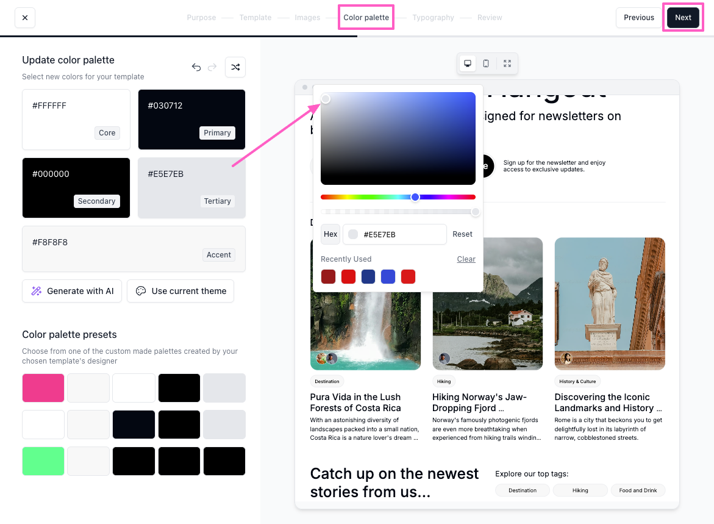Image resolution: width=714 pixels, height=524 pixels.
Task: Shuffle the color palette
Action: [x=235, y=67]
